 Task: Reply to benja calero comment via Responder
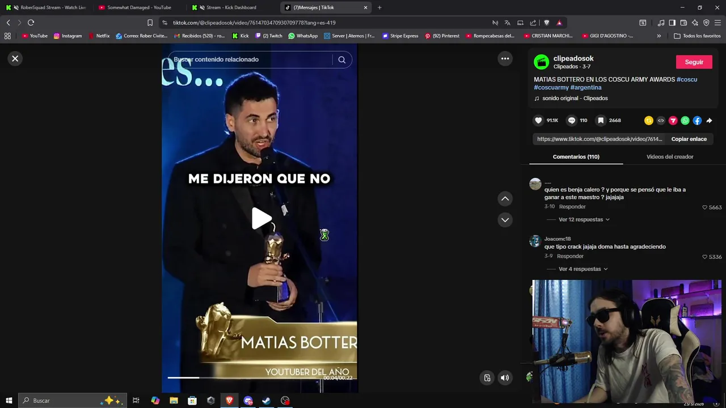pyautogui.click(x=572, y=207)
